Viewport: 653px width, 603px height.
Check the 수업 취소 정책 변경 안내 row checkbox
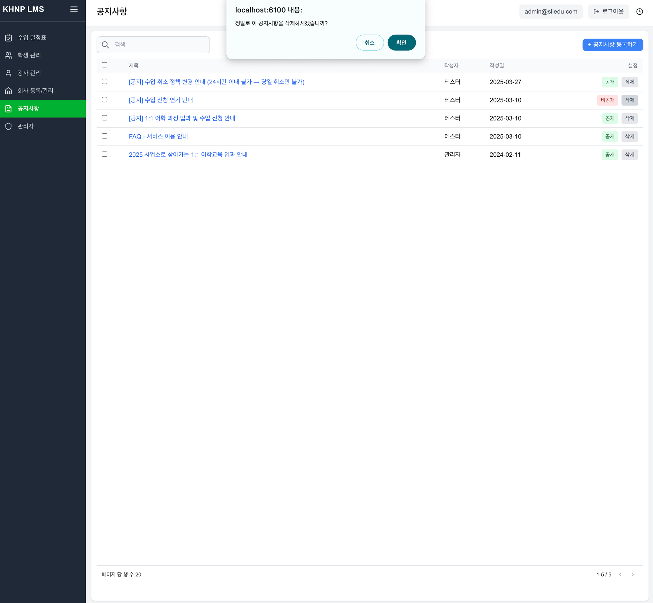[x=105, y=82]
